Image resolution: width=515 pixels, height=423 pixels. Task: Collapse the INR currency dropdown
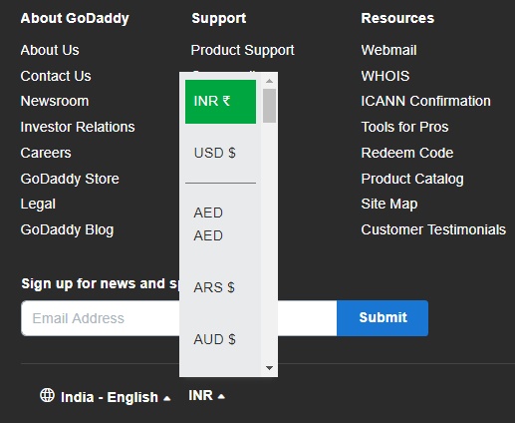pyautogui.click(x=206, y=396)
